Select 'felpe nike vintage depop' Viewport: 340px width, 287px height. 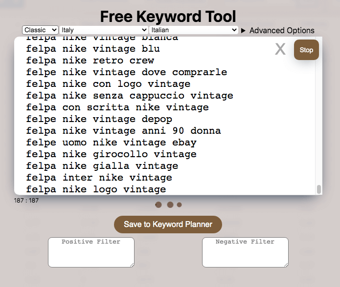(99, 119)
